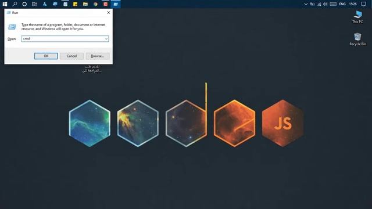Image resolution: width=372 pixels, height=209 pixels.
Task: Open touch keyboard tray icon
Action: tap(333, 4)
